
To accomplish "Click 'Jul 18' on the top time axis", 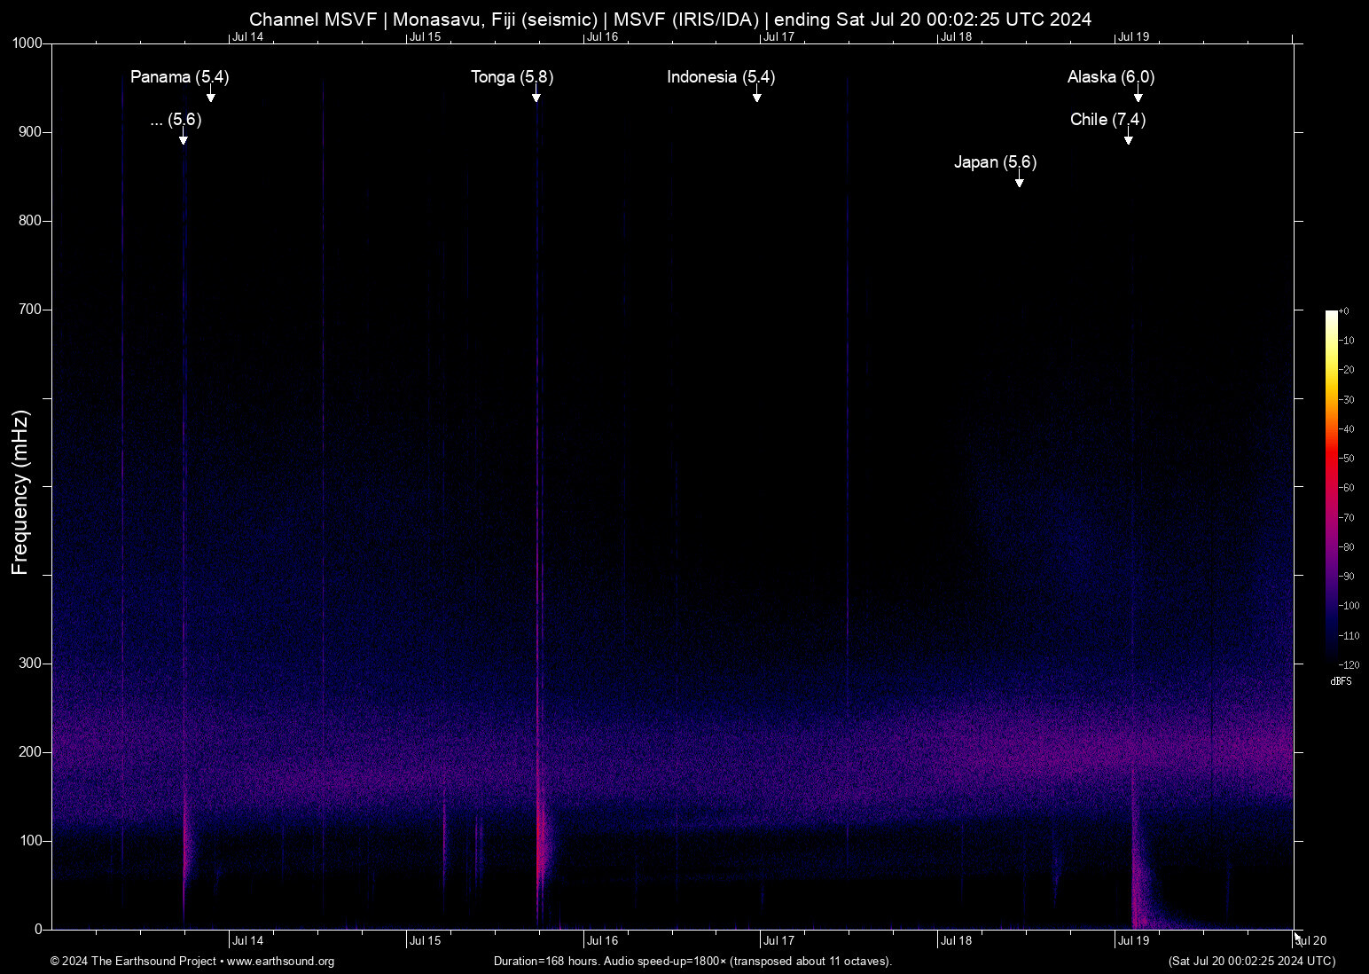I will coord(957,36).
